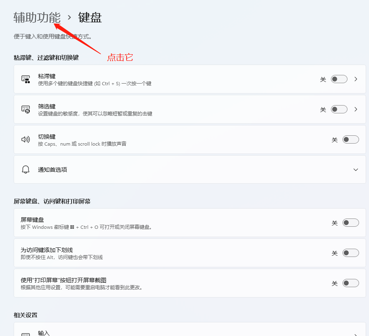Viewport: 369px width, 336px height.
Task: Open 筛选键 details chevron
Action: pos(356,109)
